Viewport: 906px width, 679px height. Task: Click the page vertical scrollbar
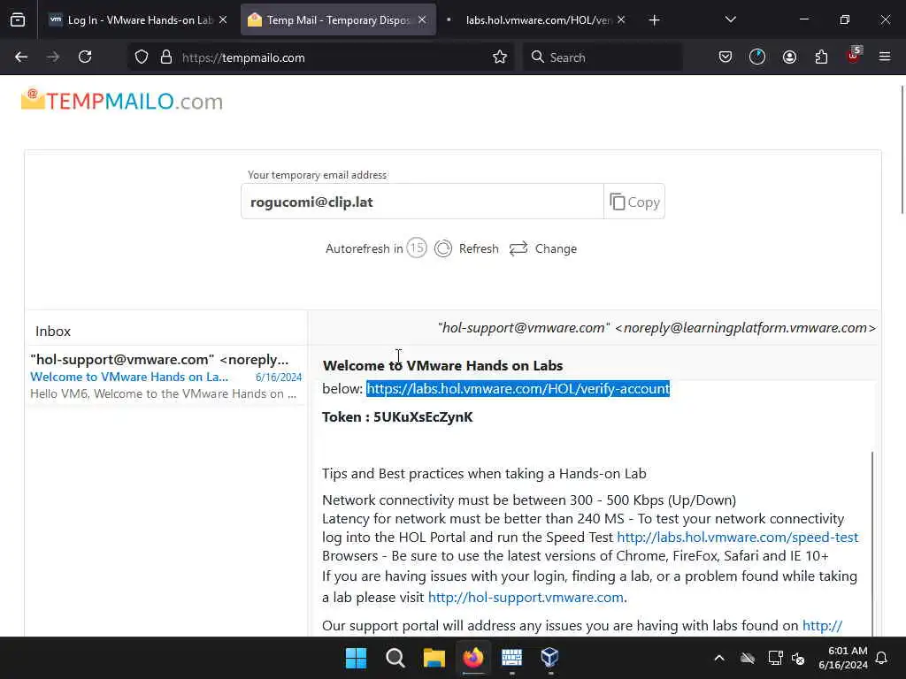[x=902, y=150]
